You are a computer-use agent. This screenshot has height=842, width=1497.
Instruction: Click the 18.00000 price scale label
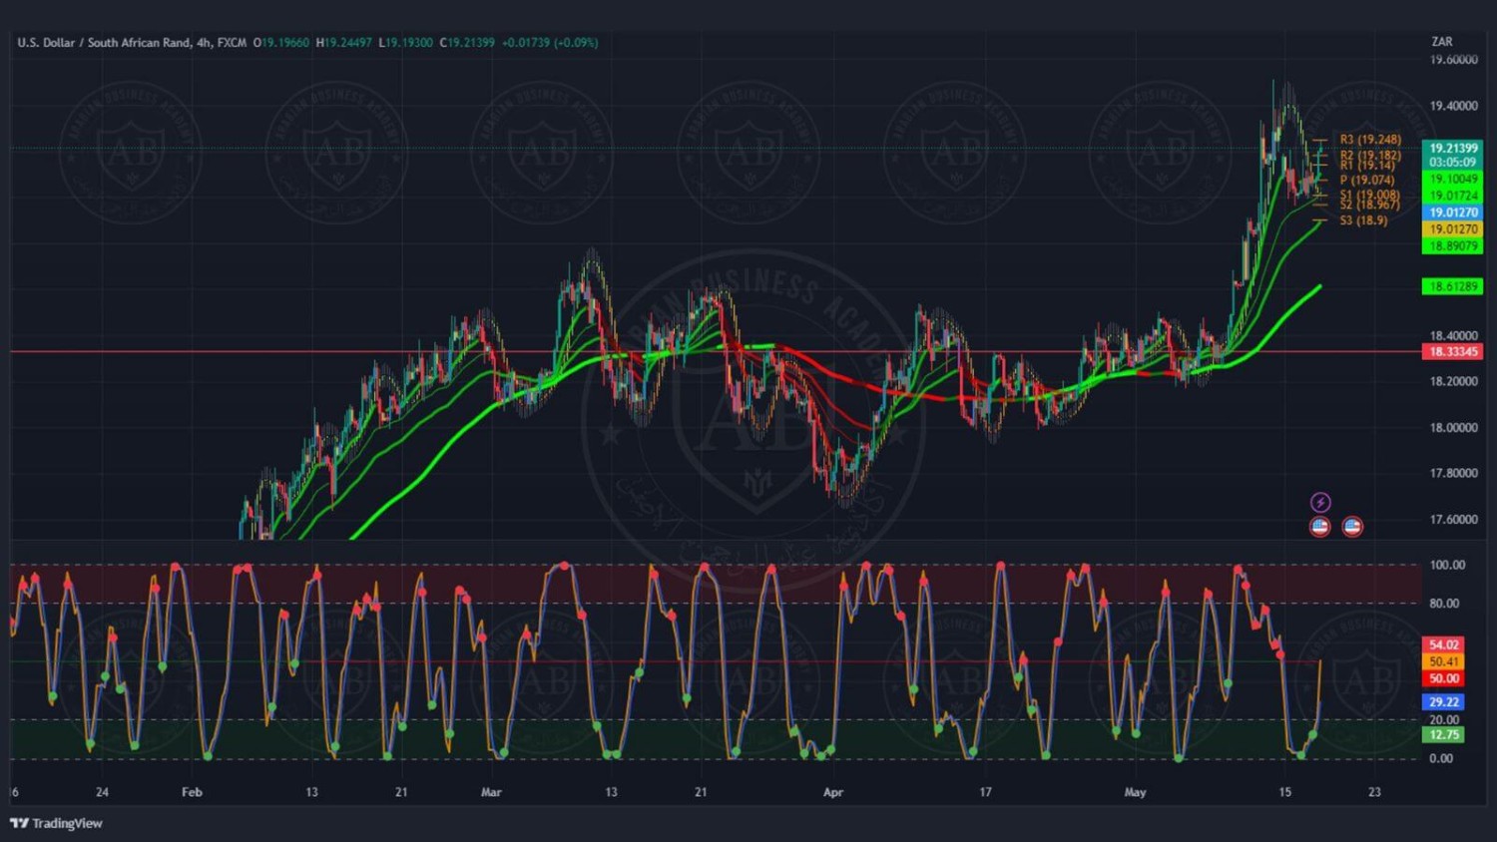[1453, 428]
